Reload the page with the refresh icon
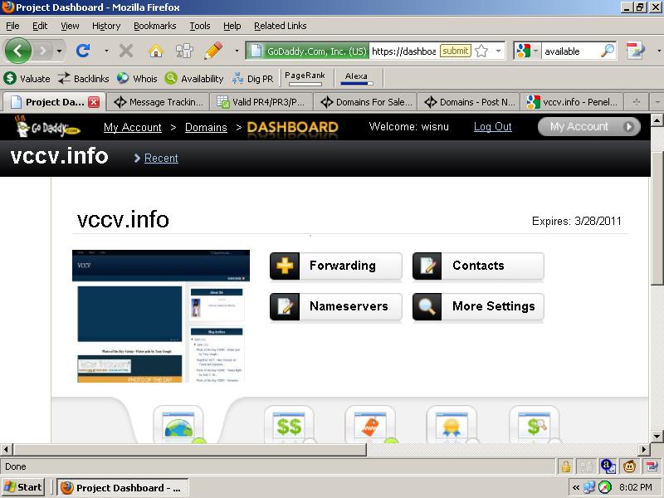 click(83, 51)
